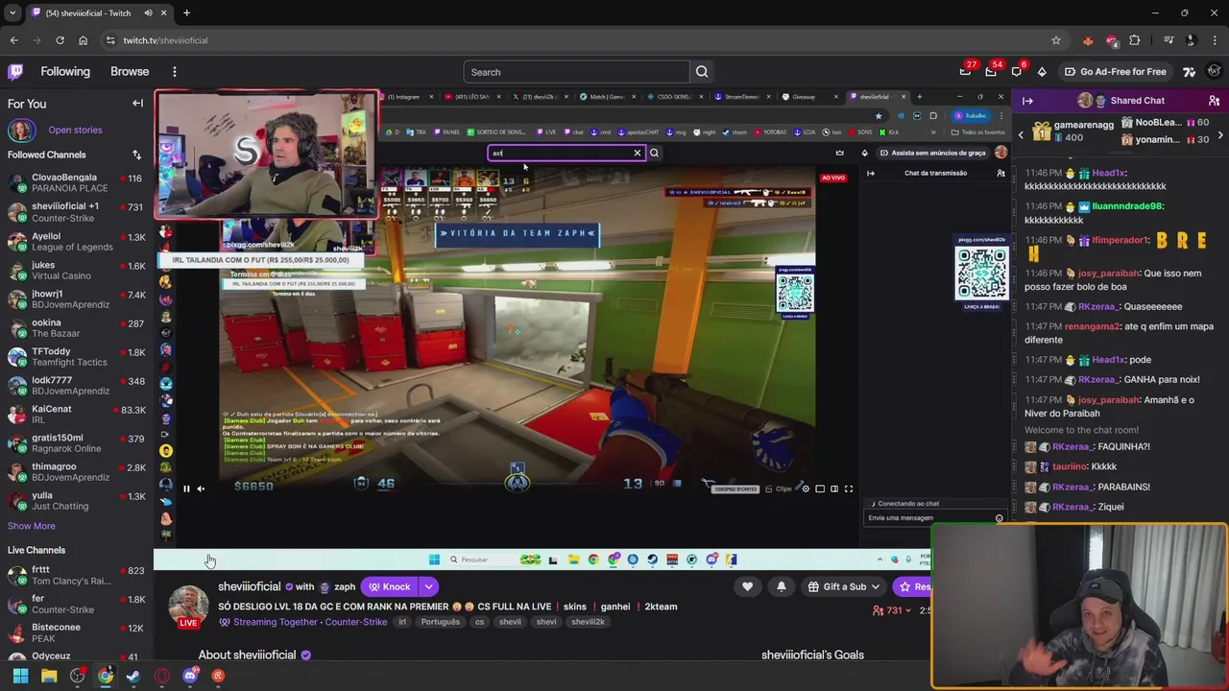Click the 7TV extension icon in header

pos(1190,72)
